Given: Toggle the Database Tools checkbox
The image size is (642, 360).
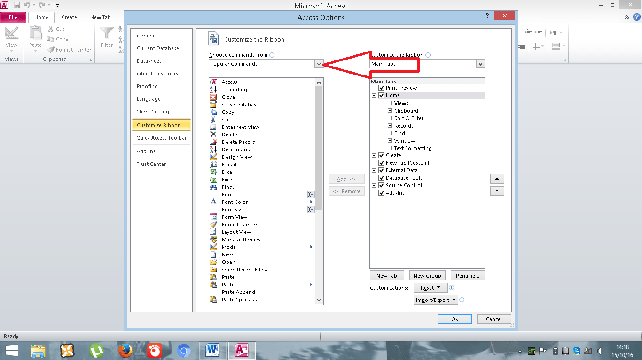Looking at the screenshot, I should point(381,178).
